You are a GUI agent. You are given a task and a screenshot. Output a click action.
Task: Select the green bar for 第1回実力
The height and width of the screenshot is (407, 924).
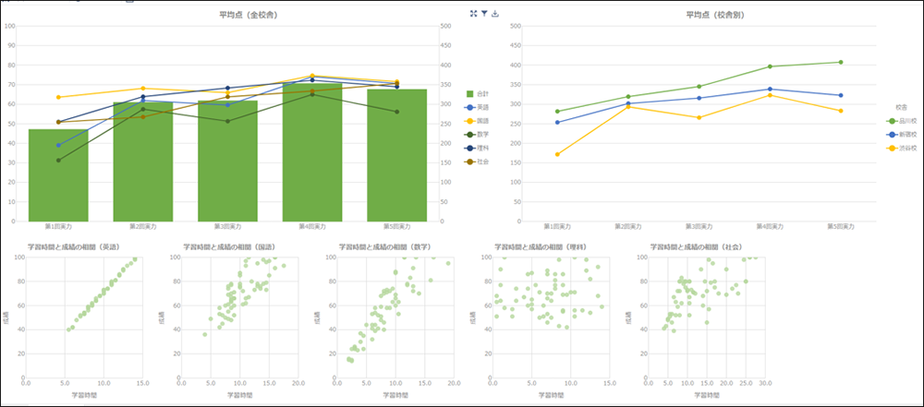[58, 175]
